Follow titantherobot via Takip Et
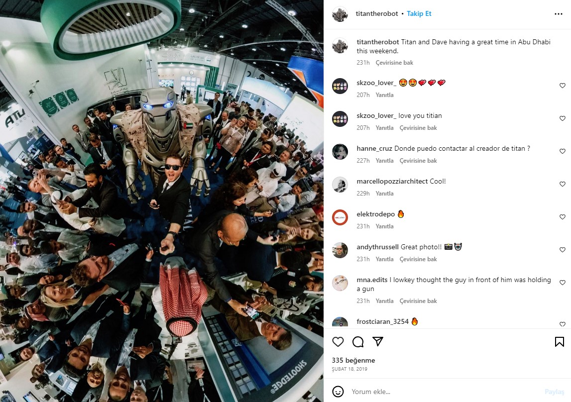571x402 pixels. [x=419, y=13]
